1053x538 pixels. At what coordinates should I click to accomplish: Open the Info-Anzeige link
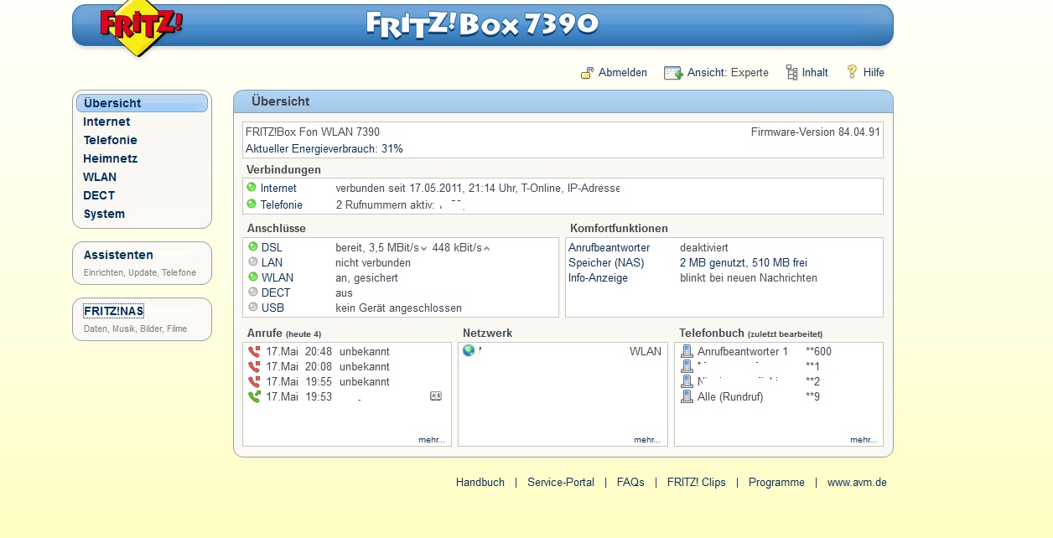click(598, 277)
